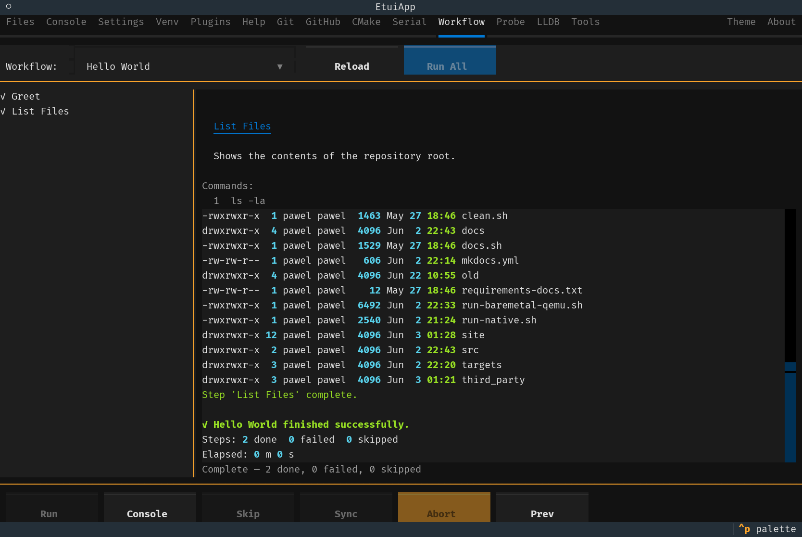The image size is (802, 537).
Task: Click the Reload button
Action: click(x=352, y=60)
